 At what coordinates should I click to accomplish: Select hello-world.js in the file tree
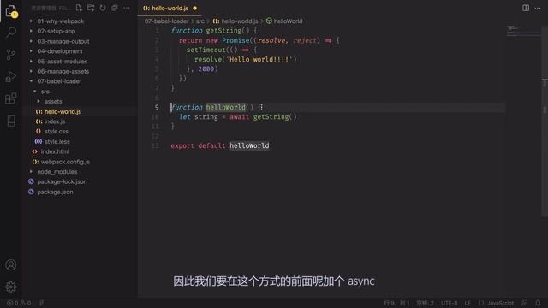tap(63, 112)
